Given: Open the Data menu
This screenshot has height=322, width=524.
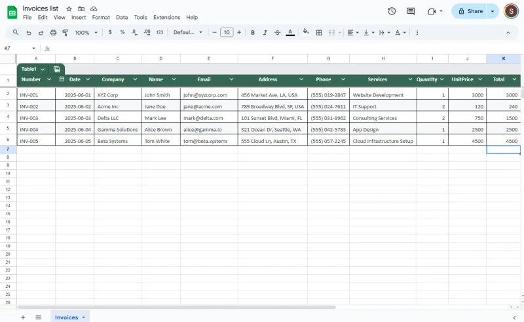Looking at the screenshot, I should pyautogui.click(x=122, y=18).
